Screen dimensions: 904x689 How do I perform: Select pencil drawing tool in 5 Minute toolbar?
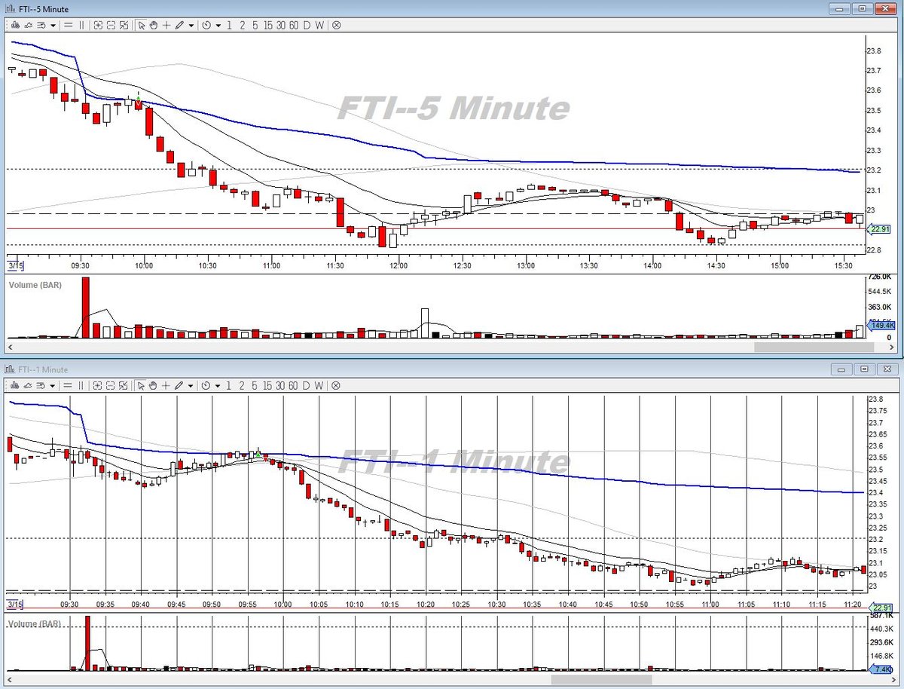click(x=179, y=25)
